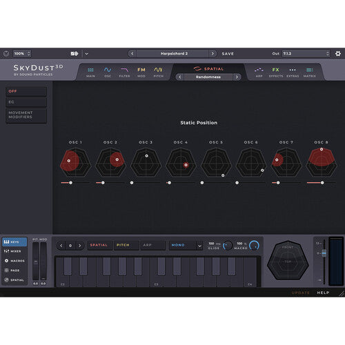Click the OSC 4 position pad
The height and width of the screenshot is (345, 345).
181,162
